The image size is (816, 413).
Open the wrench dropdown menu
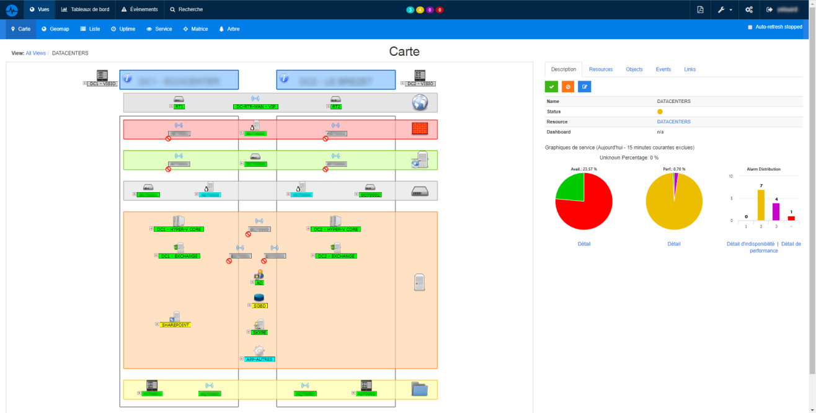click(724, 10)
